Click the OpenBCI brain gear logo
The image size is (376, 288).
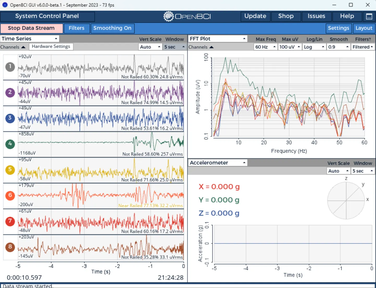[168, 16]
